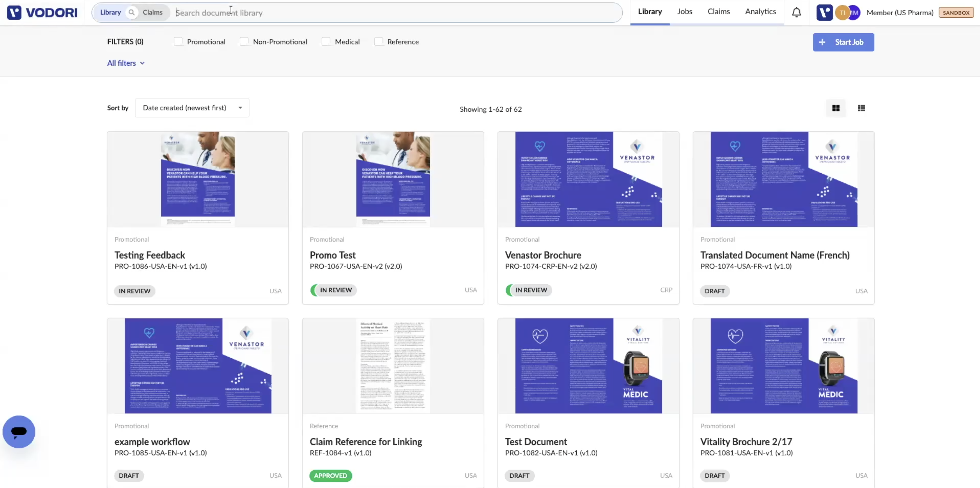Switch to grid view layout
980x488 pixels.
835,109
